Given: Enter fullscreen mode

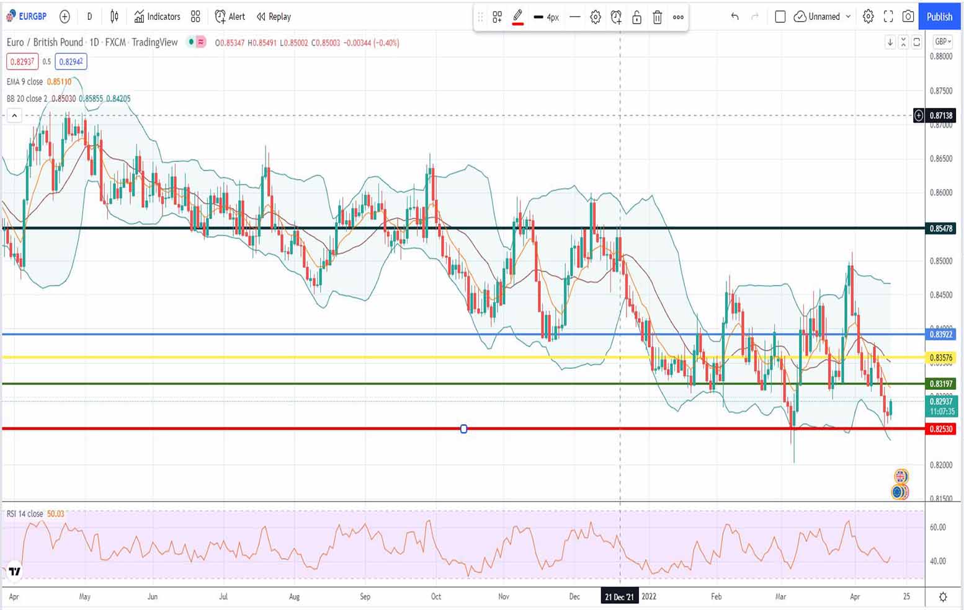Looking at the screenshot, I should pyautogui.click(x=888, y=17).
